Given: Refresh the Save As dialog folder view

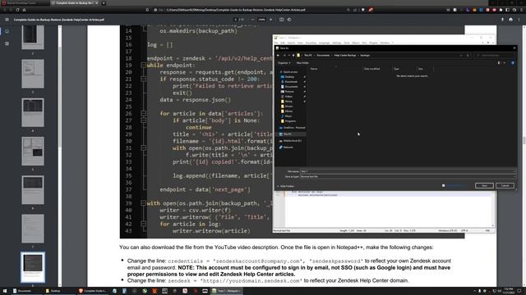Looking at the screenshot, I should (x=468, y=56).
